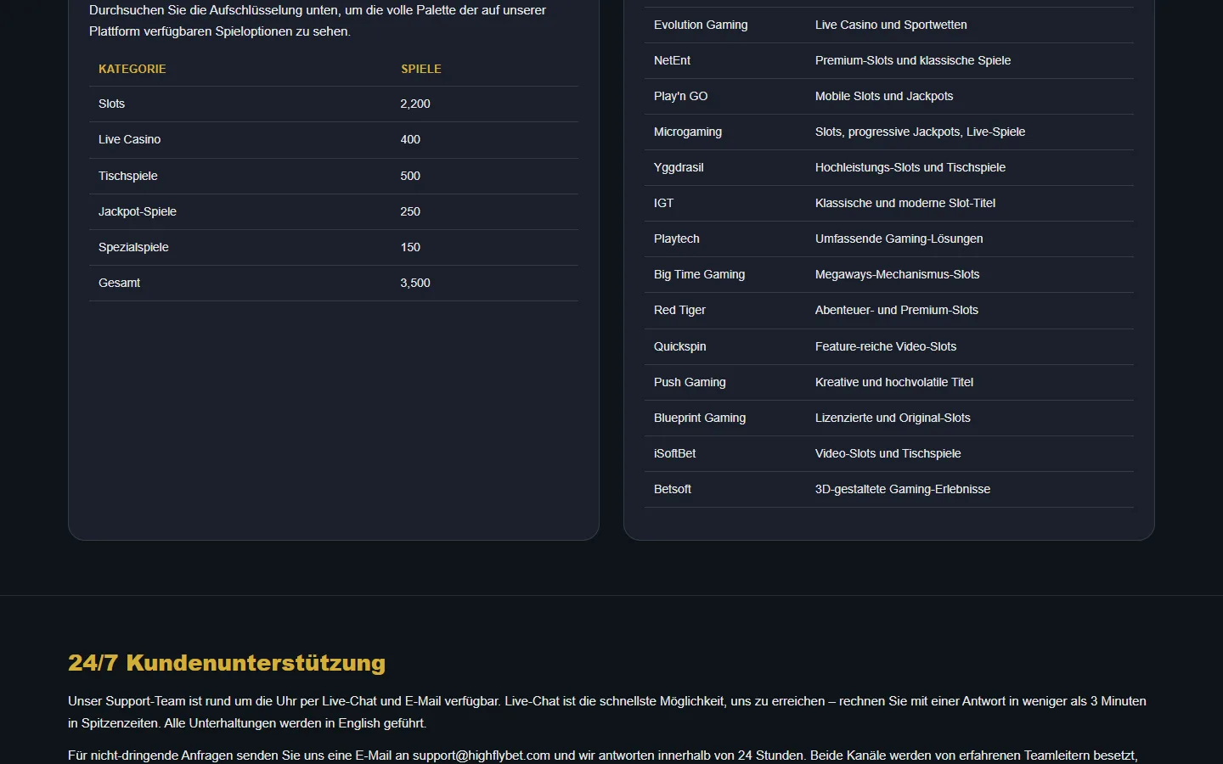Click 'Megaways-Mechanismus-Slots' description
The image size is (1223, 764).
897,274
